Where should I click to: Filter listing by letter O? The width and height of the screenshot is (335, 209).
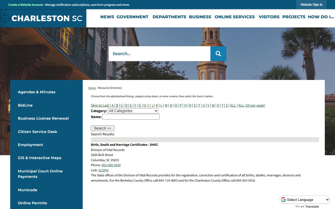[176, 105]
